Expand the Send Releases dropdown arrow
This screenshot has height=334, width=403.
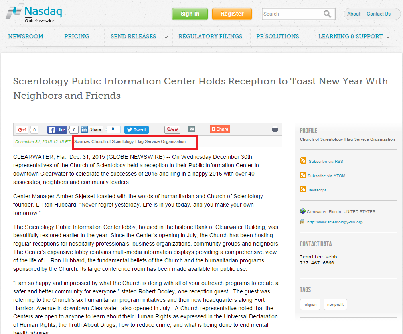click(166, 37)
